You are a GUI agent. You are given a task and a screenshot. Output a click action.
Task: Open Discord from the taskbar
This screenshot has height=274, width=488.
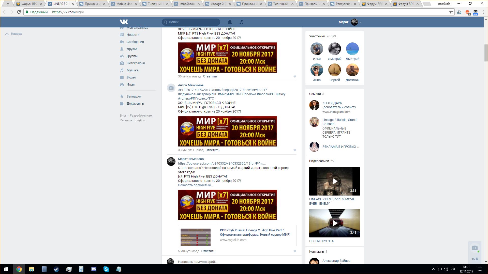click(94, 269)
